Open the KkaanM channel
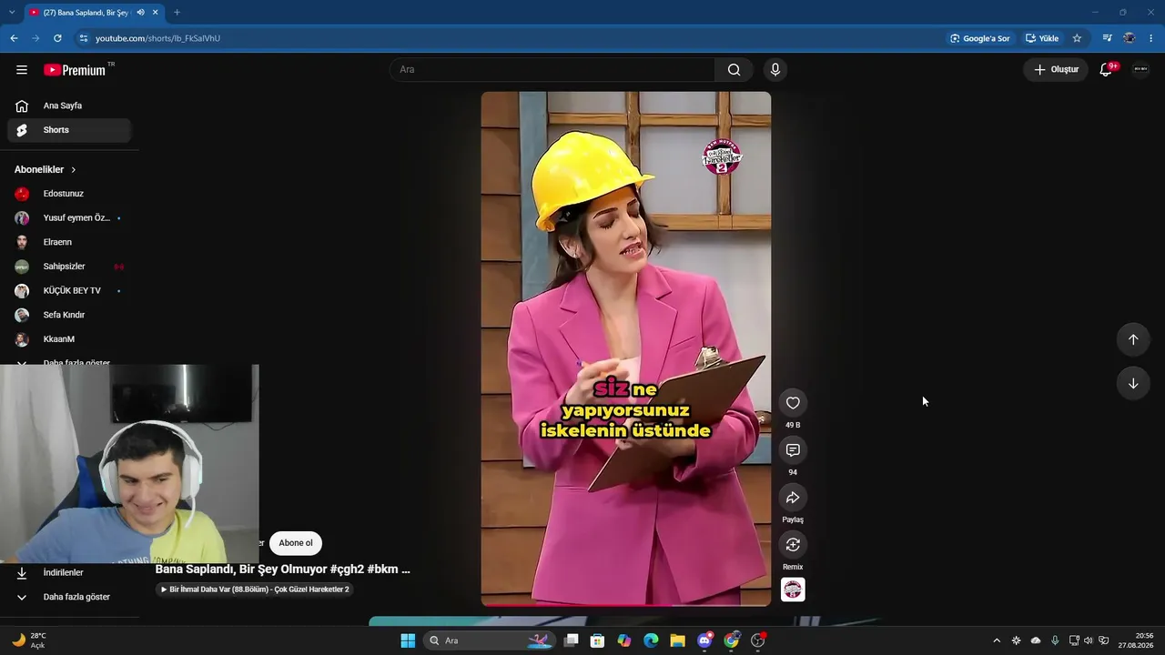This screenshot has height=655, width=1165. tap(69, 339)
